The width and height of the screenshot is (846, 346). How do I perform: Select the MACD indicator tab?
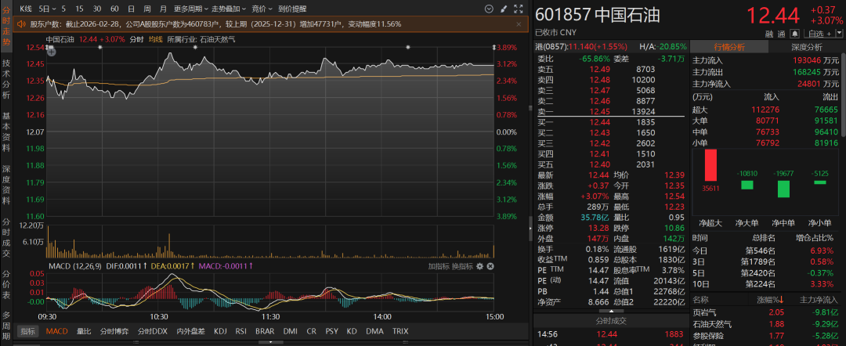click(56, 331)
